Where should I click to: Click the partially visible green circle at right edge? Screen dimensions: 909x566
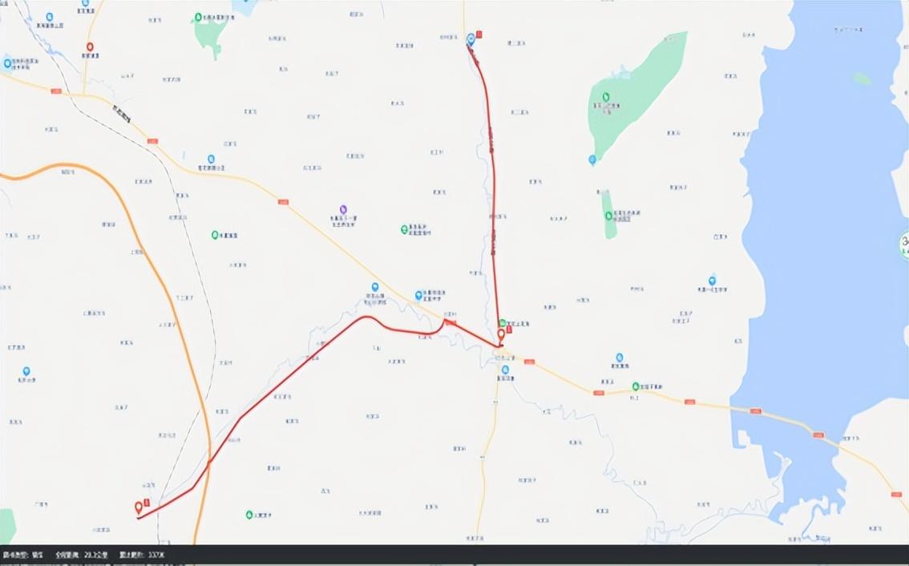(903, 242)
